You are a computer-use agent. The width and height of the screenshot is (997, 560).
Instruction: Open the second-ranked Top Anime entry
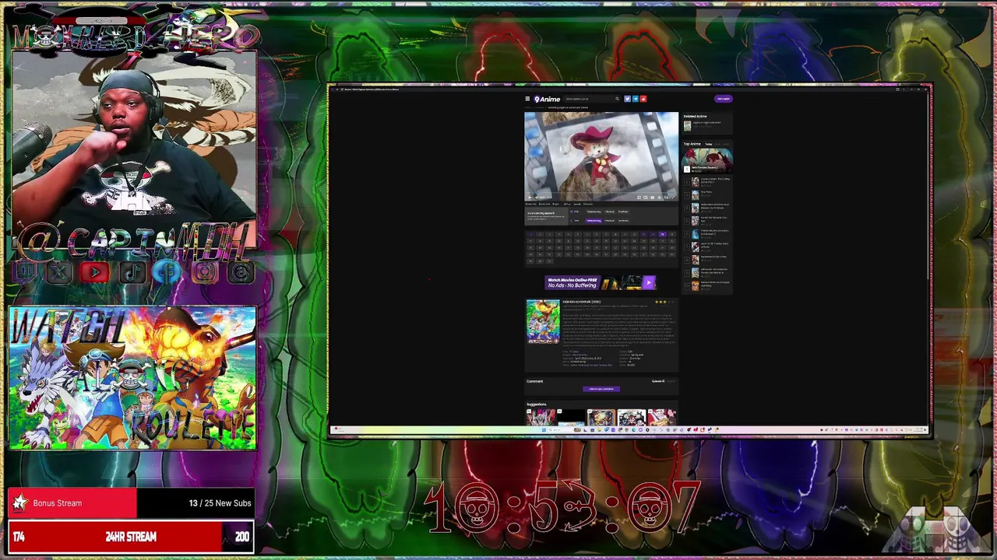[x=708, y=181]
